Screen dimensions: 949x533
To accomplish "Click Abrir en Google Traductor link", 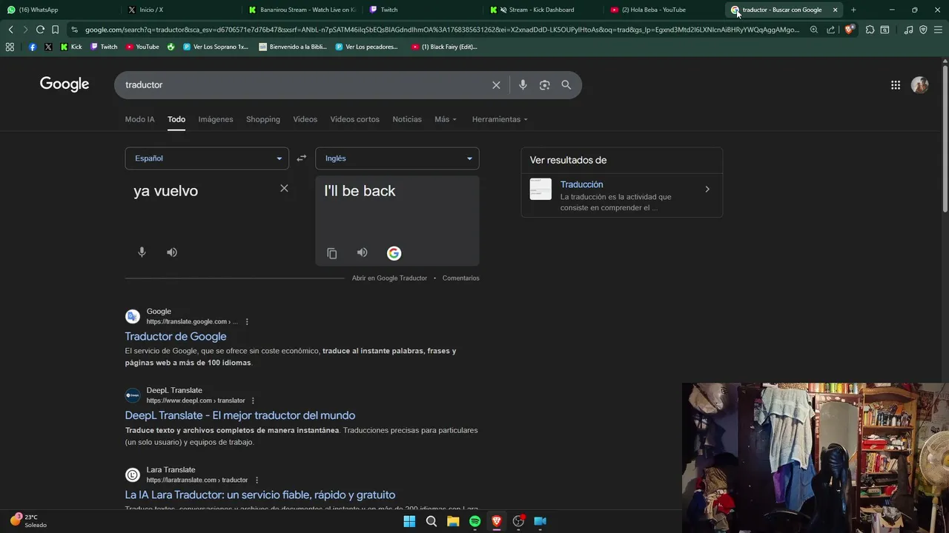I will pyautogui.click(x=389, y=278).
